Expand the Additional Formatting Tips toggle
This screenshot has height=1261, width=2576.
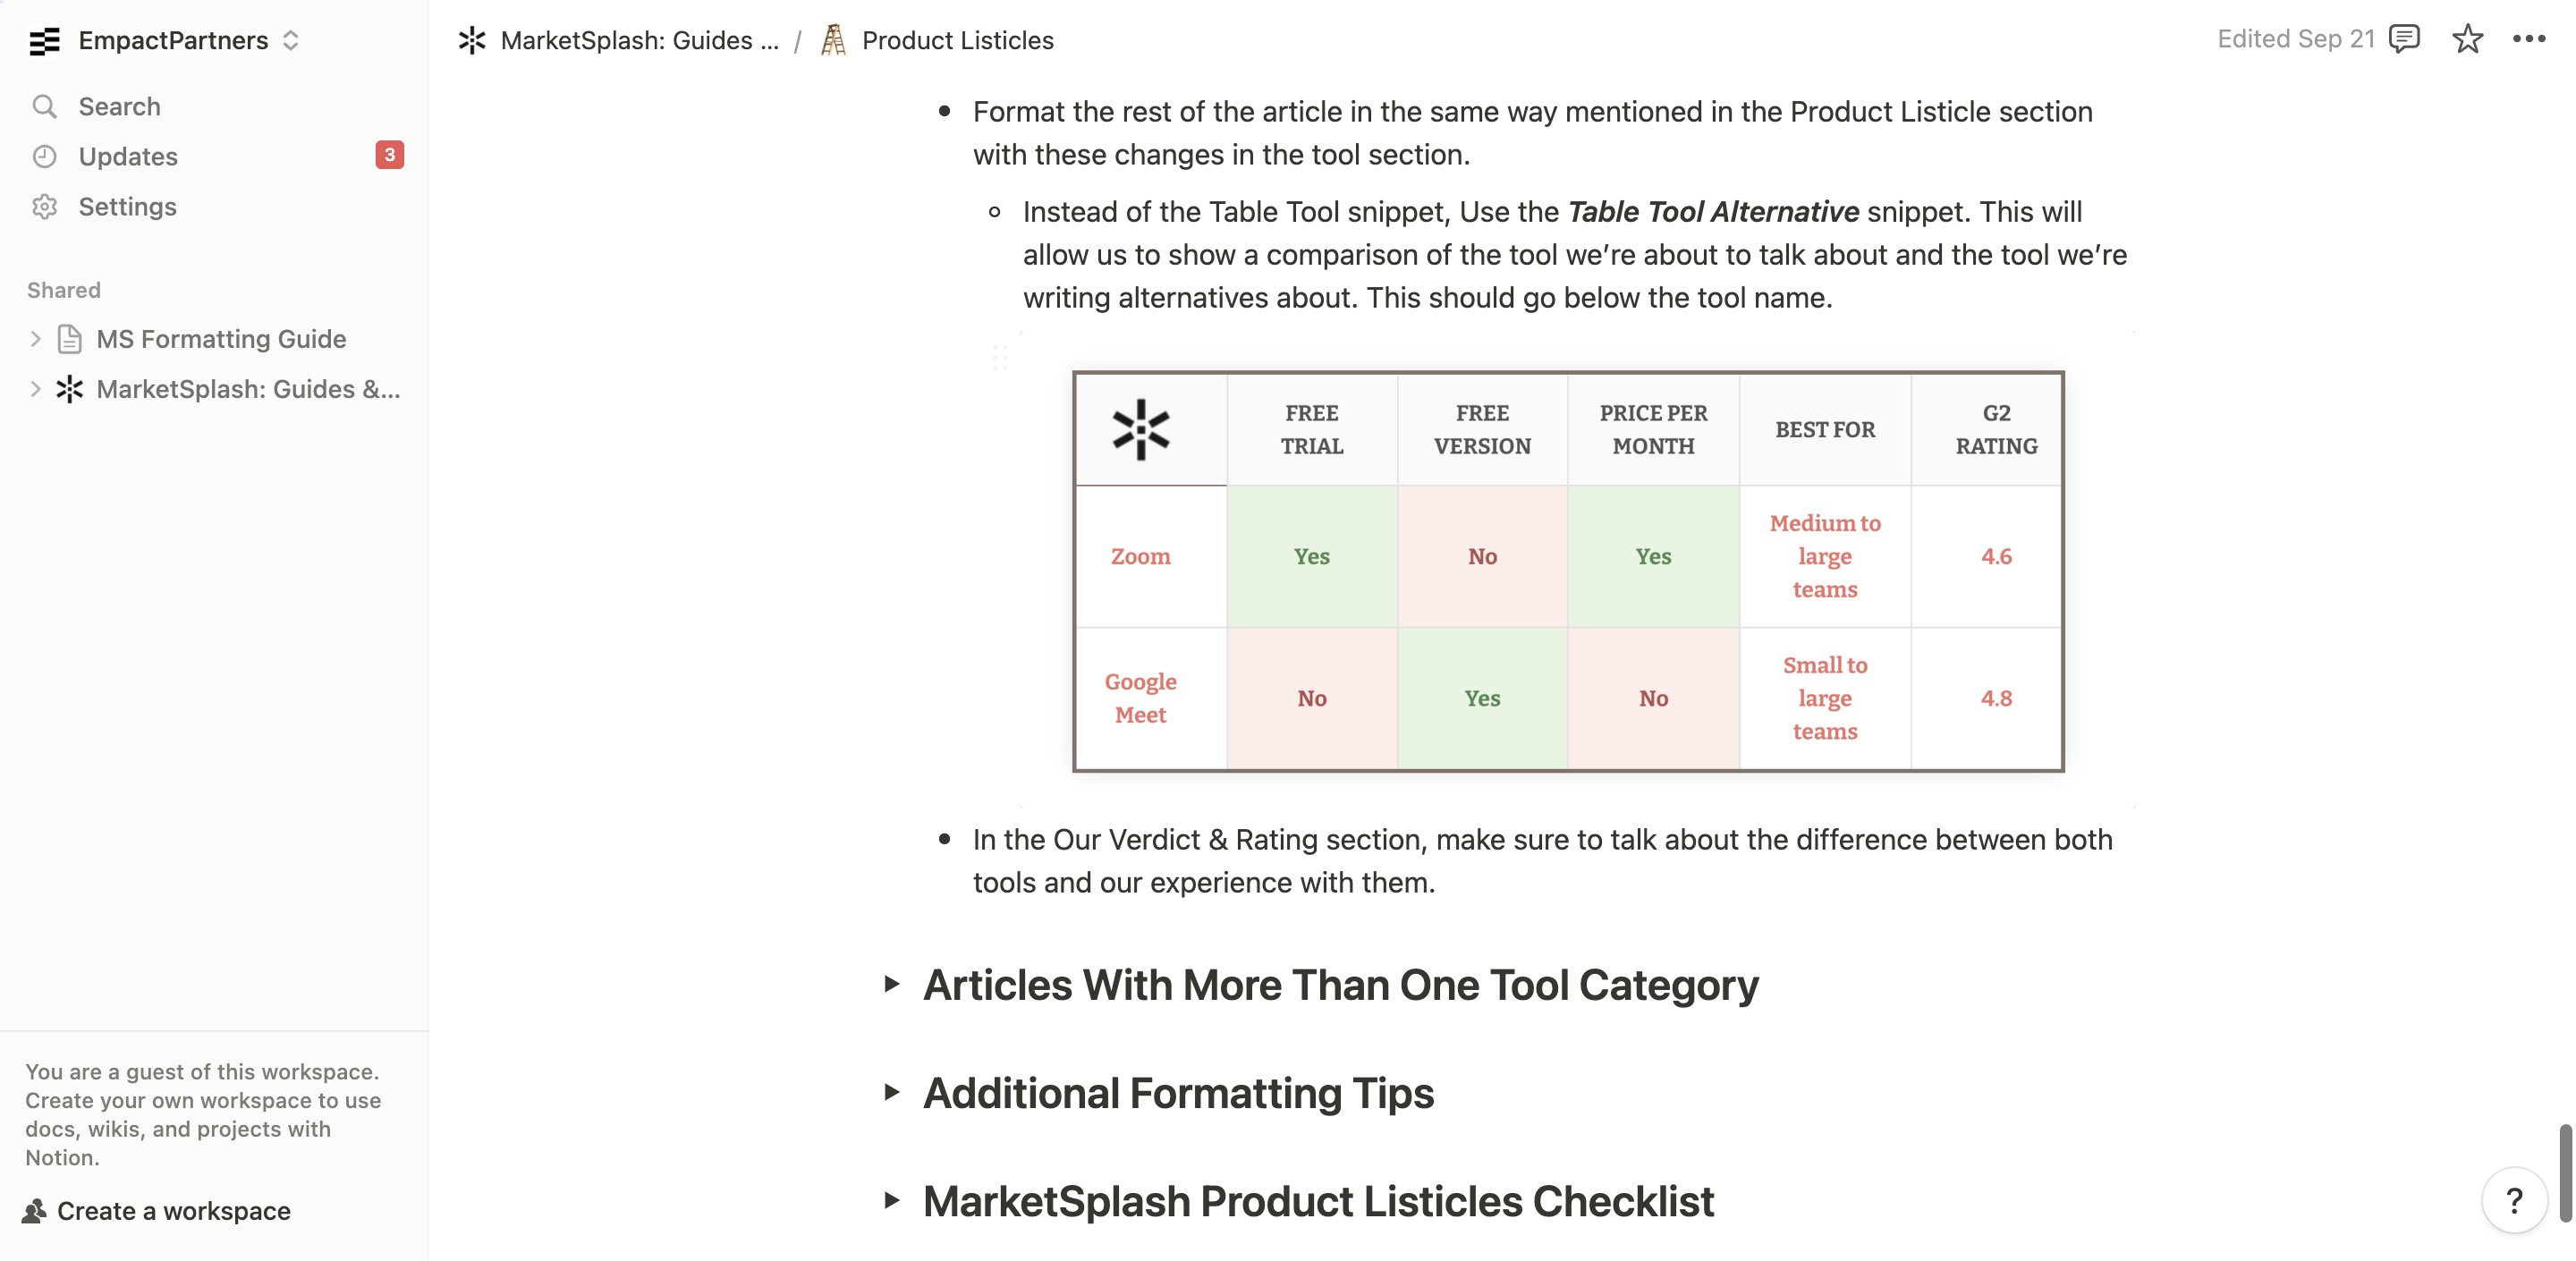pos(892,1092)
